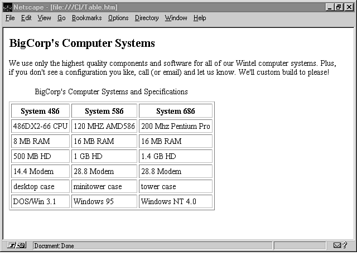Viewport: 357px width, 256px height.
Task: Click the '200 Mhz Pentium Pro' table cell
Action: 175,126
